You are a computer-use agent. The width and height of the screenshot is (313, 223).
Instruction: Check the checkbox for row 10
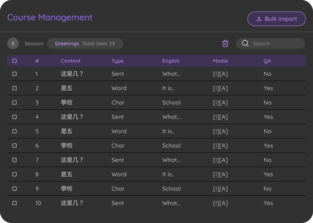click(x=14, y=203)
